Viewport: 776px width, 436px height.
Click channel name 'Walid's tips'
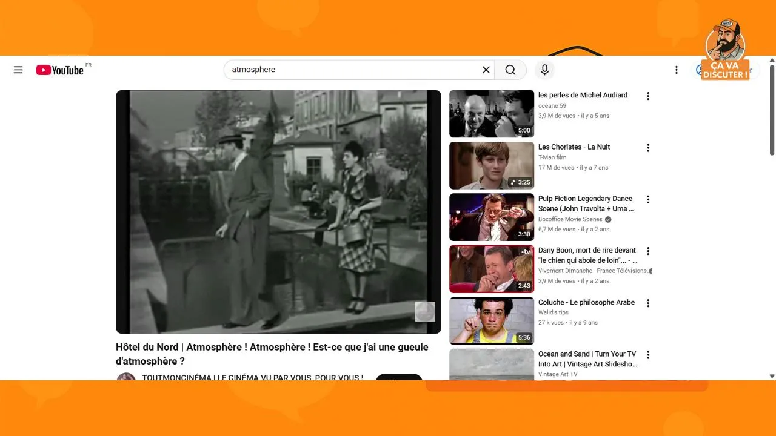[x=554, y=312]
